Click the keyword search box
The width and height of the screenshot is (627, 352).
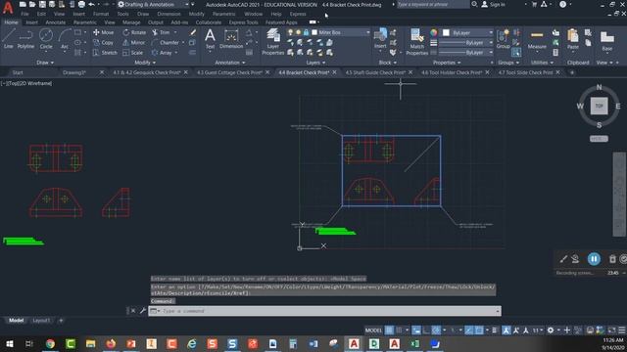(x=433, y=4)
